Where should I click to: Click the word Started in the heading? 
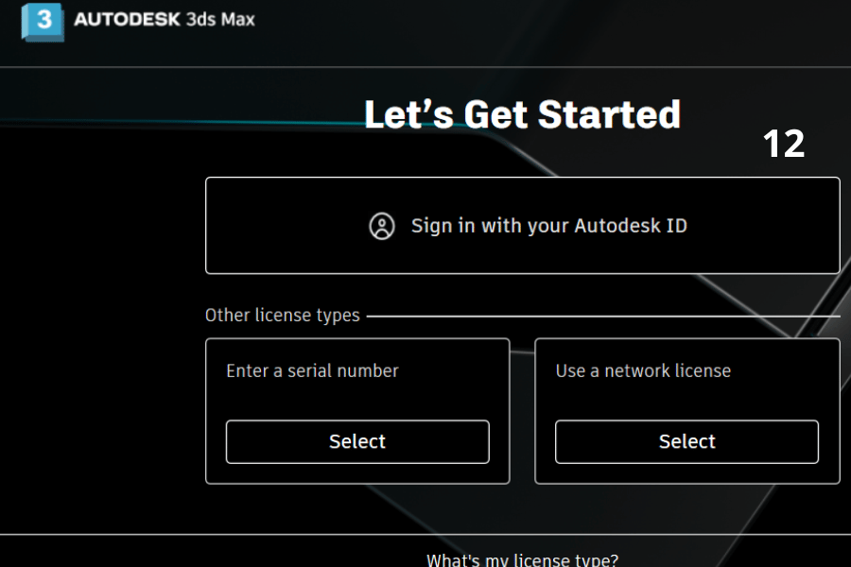[x=609, y=114]
